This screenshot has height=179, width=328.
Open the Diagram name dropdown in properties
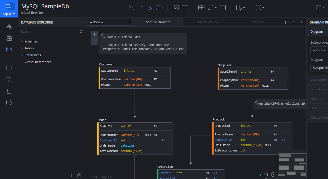(x=319, y=68)
